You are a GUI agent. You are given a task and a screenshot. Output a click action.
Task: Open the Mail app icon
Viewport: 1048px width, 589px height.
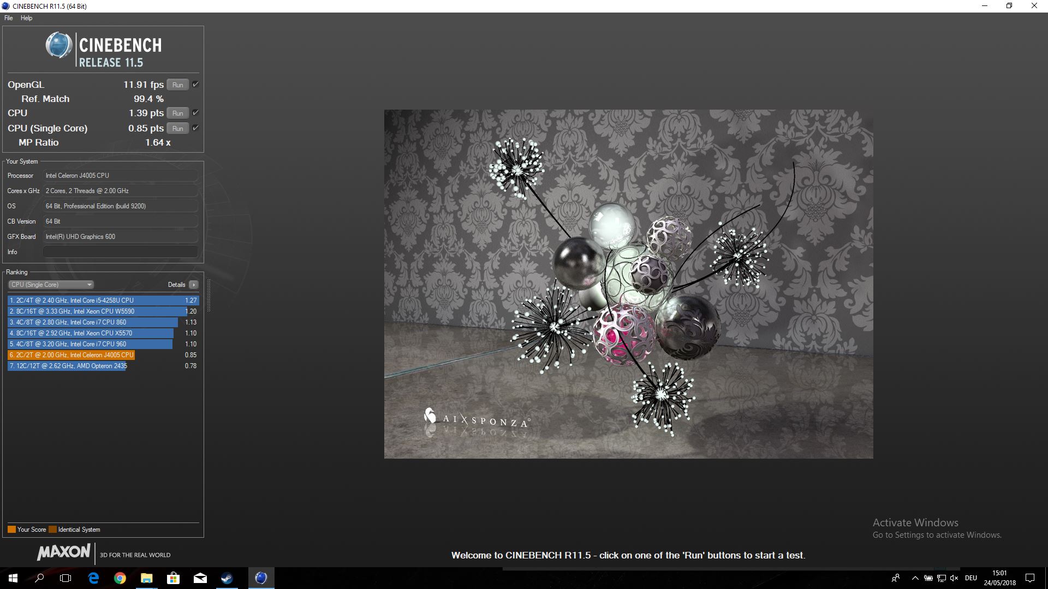point(200,578)
